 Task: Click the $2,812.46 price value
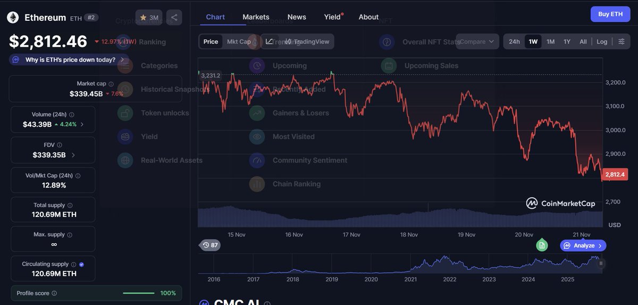point(48,41)
